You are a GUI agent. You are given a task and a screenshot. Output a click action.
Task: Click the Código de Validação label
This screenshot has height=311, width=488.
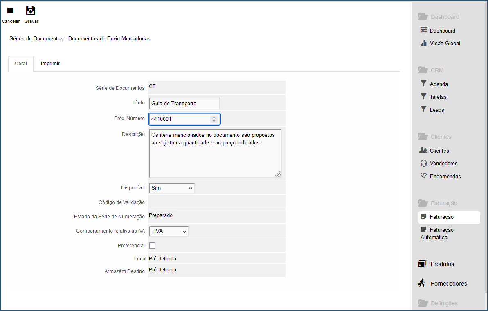pos(121,202)
